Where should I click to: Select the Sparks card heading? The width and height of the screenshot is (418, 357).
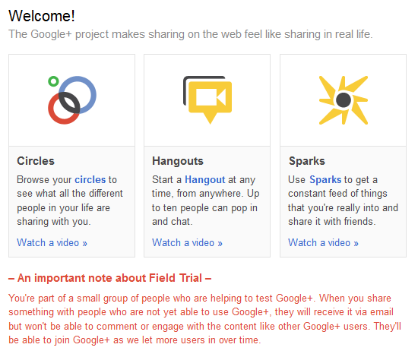(307, 162)
